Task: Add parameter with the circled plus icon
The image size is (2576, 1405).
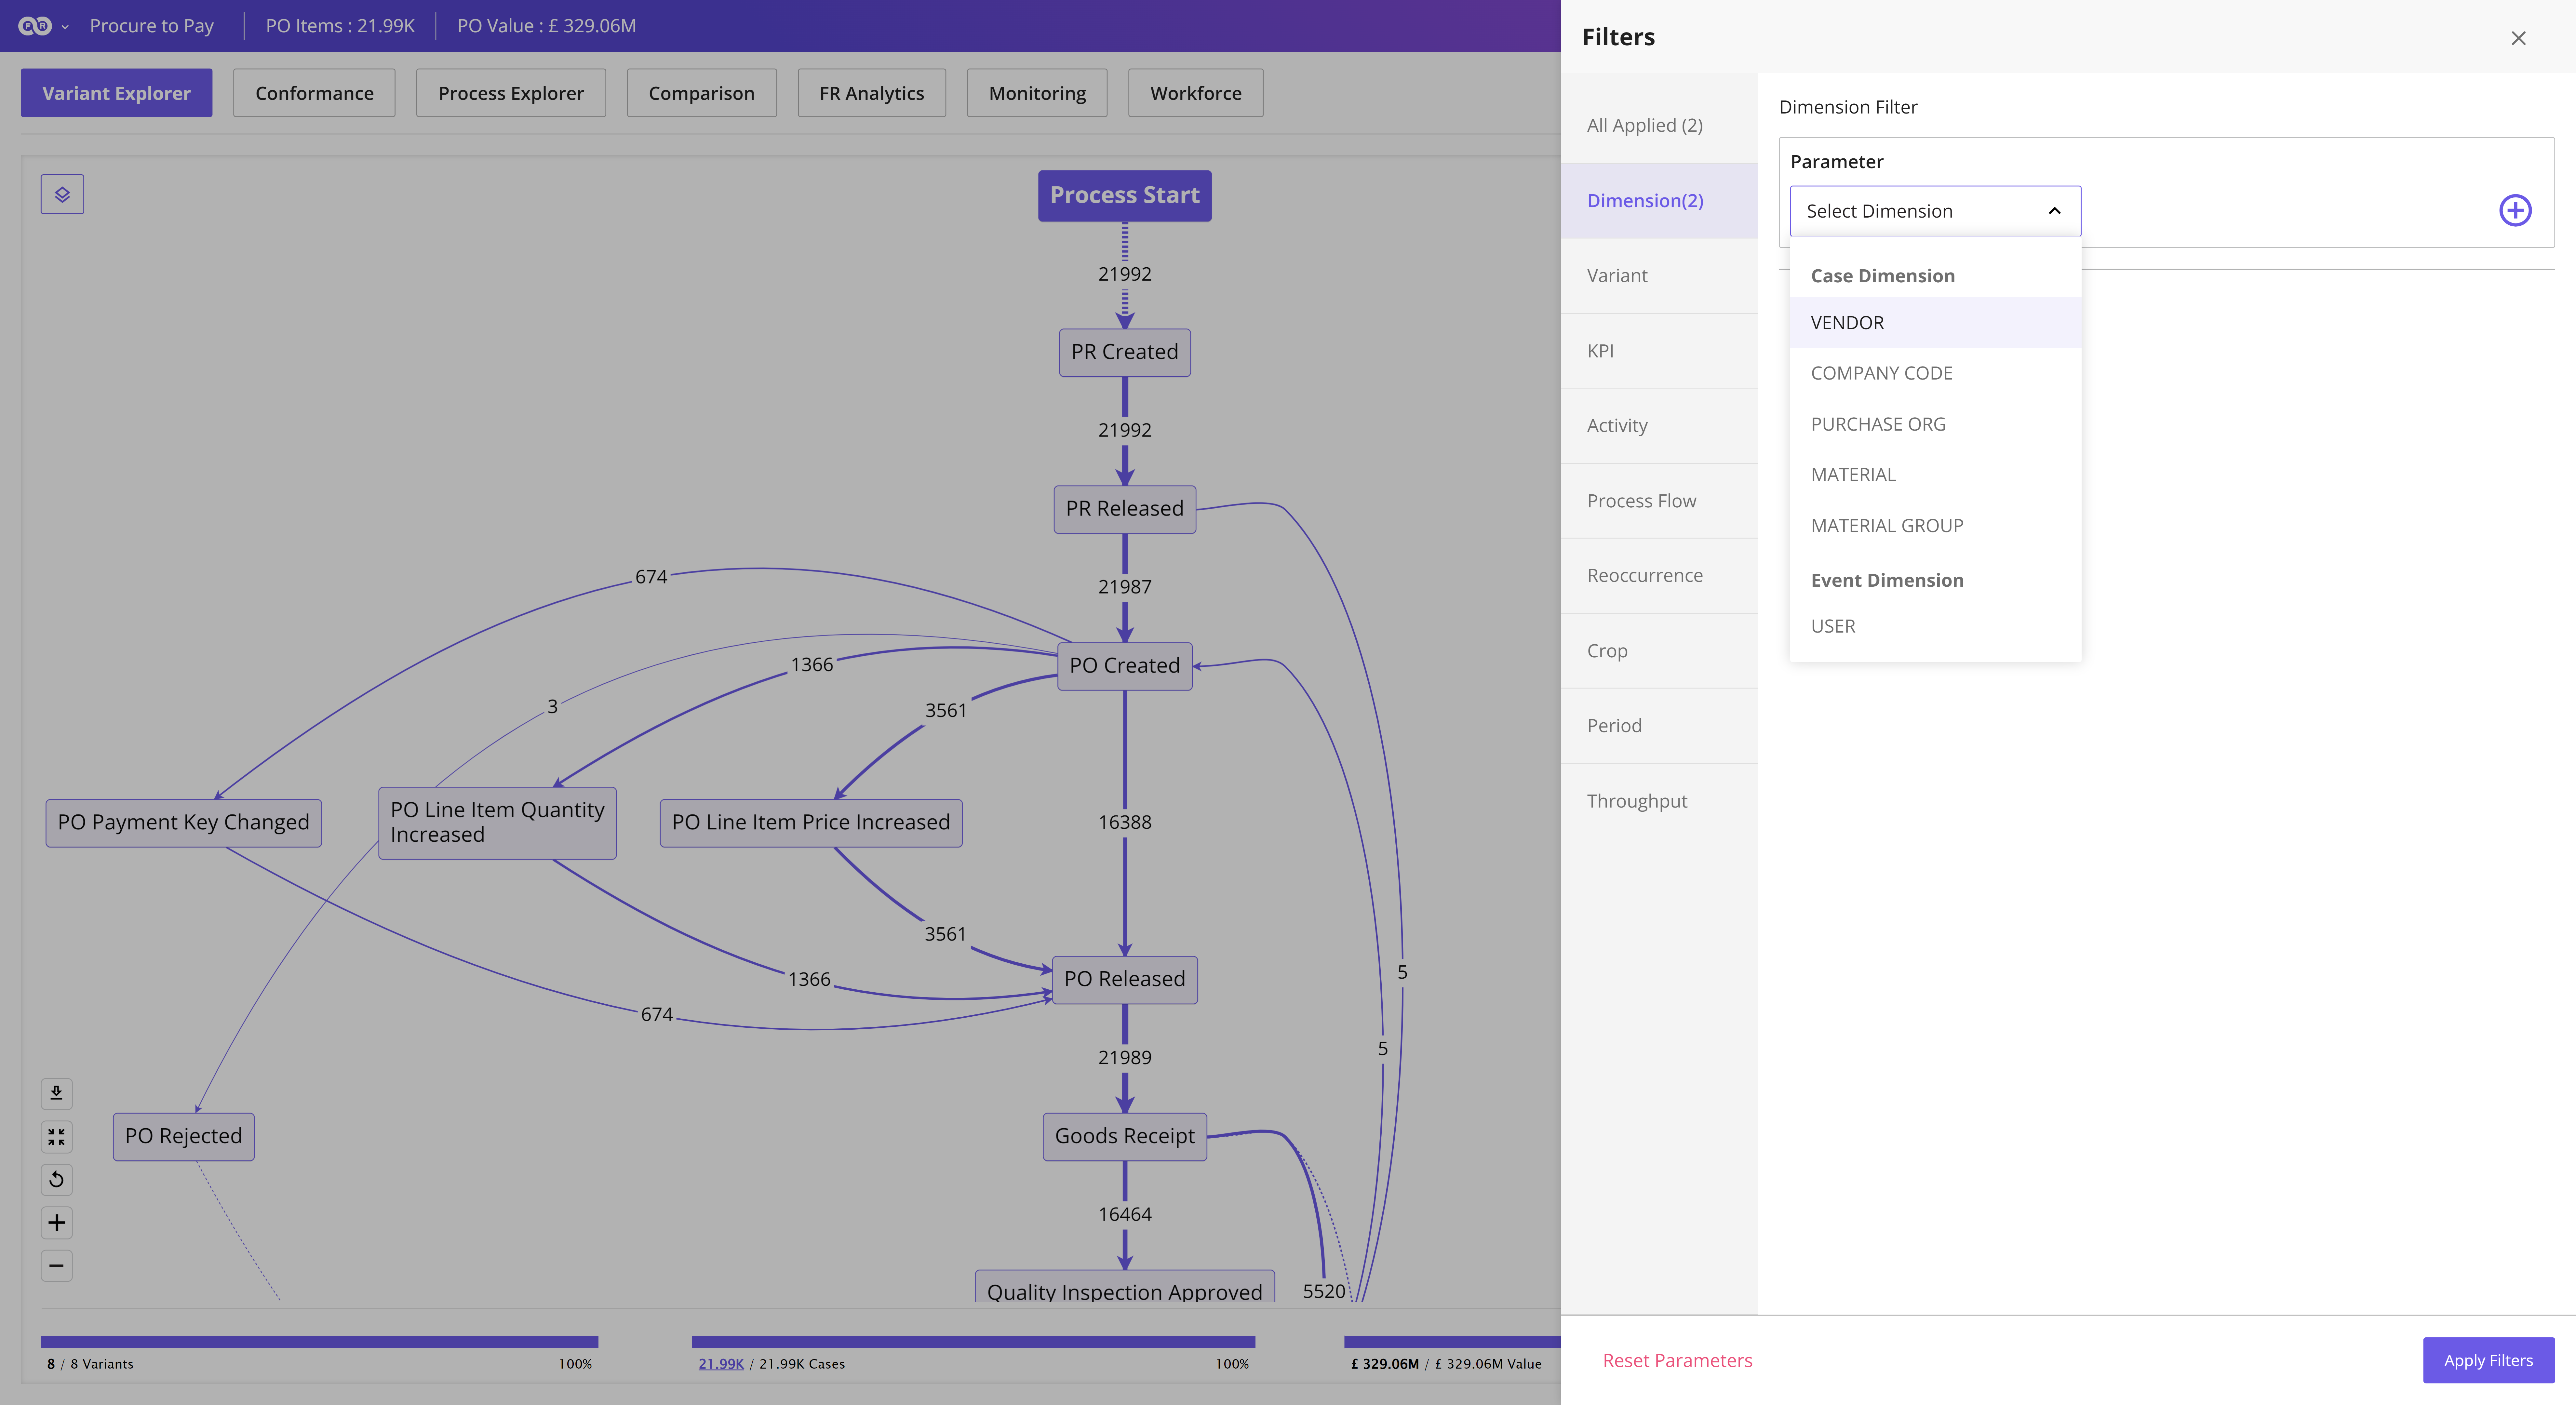Action: [2515, 210]
